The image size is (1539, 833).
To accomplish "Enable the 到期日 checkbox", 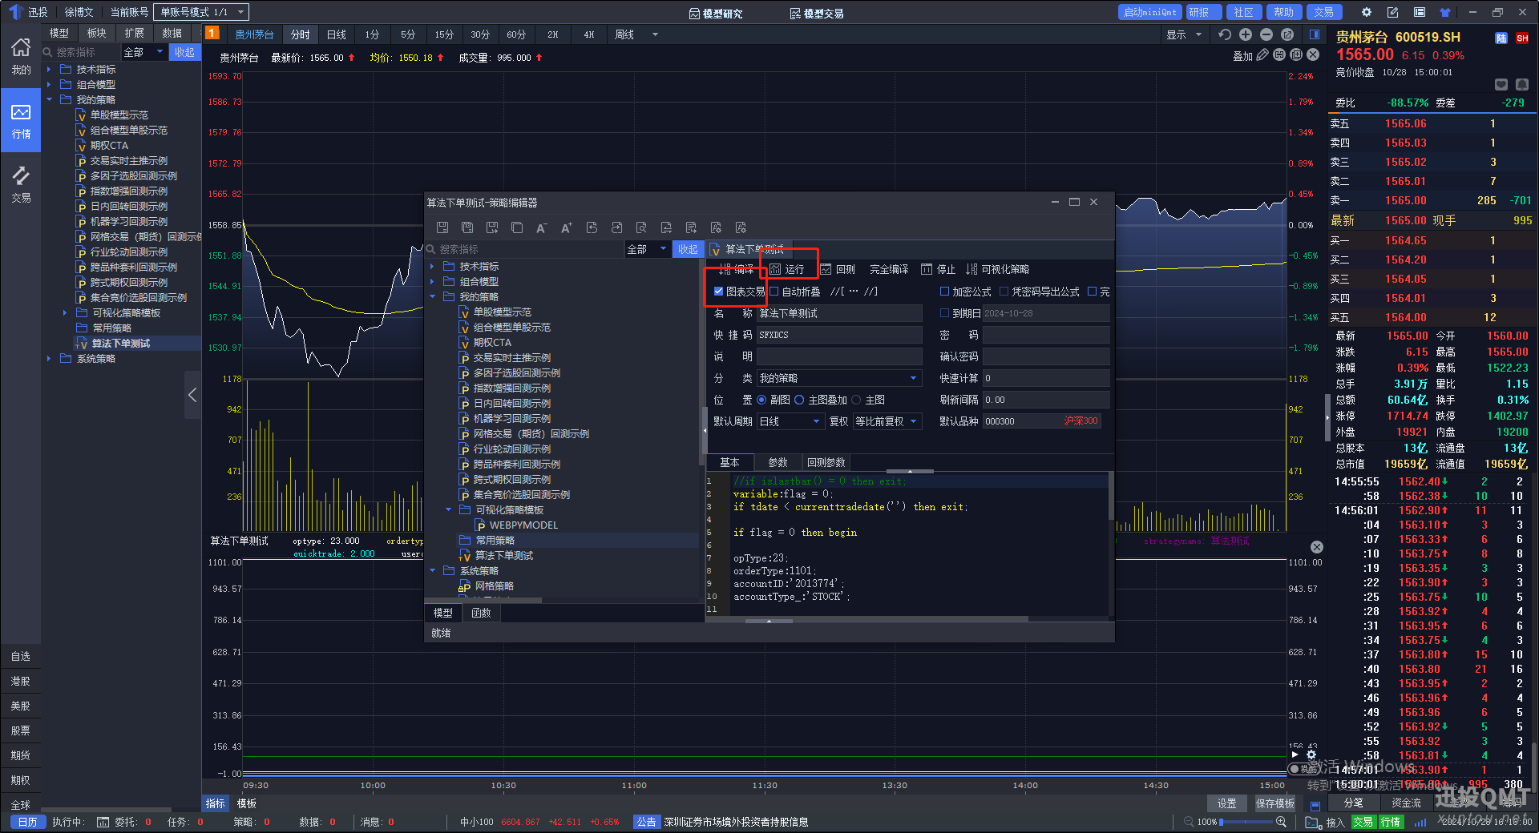I will click(x=944, y=313).
